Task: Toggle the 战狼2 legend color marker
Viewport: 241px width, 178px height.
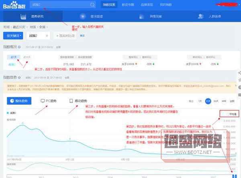Action: (x=8, y=113)
